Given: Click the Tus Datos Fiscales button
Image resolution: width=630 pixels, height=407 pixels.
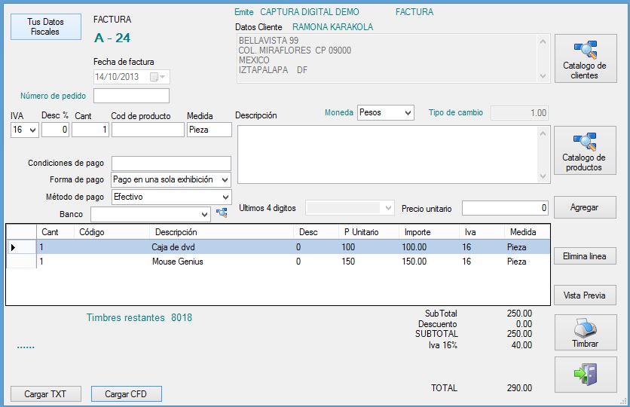Looking at the screenshot, I should pos(46,27).
